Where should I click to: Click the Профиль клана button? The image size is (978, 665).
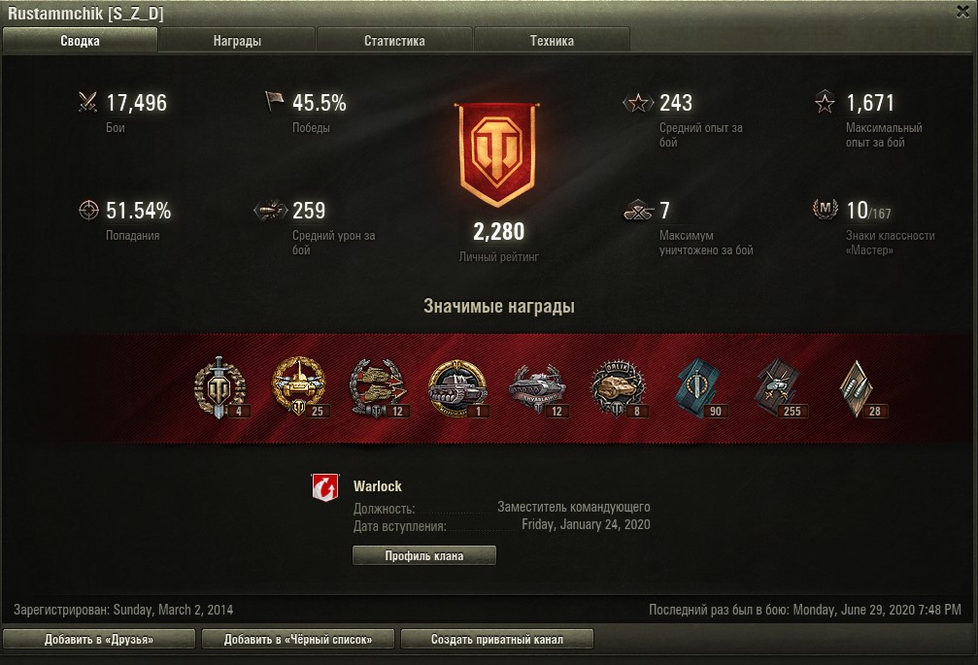424,555
